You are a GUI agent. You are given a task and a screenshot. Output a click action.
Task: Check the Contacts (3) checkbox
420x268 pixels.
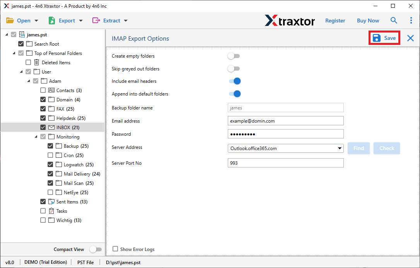point(43,90)
